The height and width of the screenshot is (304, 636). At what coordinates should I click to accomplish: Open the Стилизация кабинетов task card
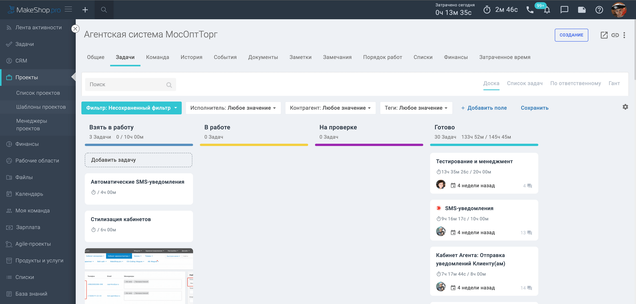[139, 226]
